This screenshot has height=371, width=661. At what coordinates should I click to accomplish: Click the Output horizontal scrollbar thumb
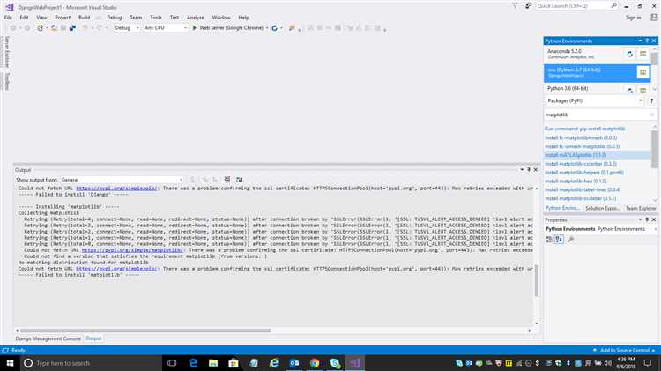[x=145, y=330]
